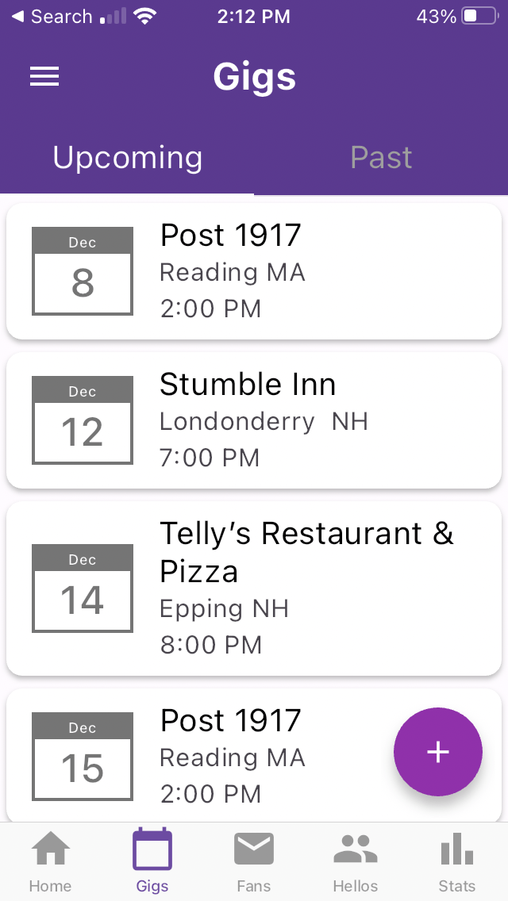508x901 pixels.
Task: Switch to the Past tab
Action: (x=381, y=158)
